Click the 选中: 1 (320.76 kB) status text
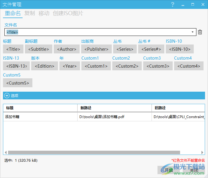The height and width of the screenshot is (178, 208). 21,160
